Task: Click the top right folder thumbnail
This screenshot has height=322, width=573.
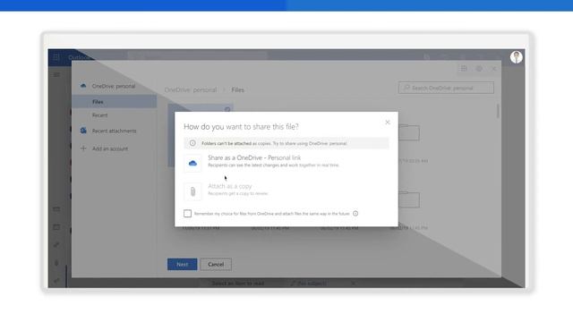Action: (x=409, y=132)
